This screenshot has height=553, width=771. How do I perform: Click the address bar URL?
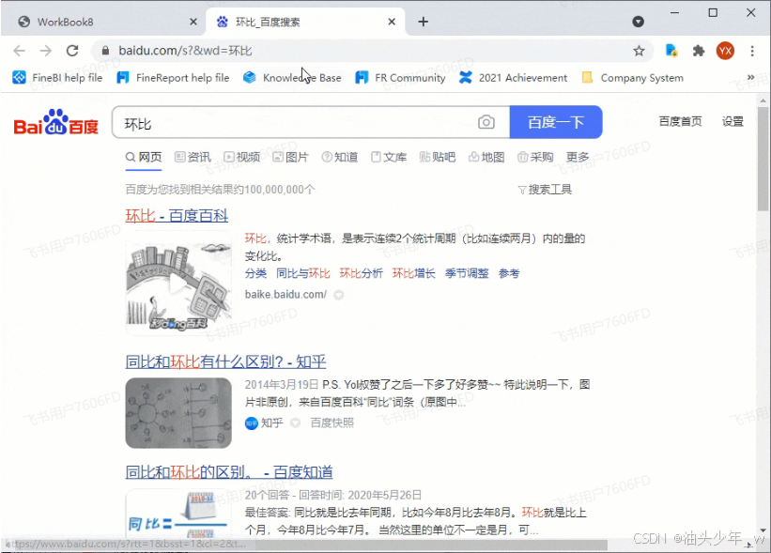(185, 51)
